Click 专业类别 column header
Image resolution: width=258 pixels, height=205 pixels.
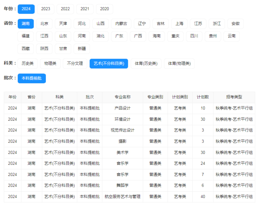coord(155,97)
